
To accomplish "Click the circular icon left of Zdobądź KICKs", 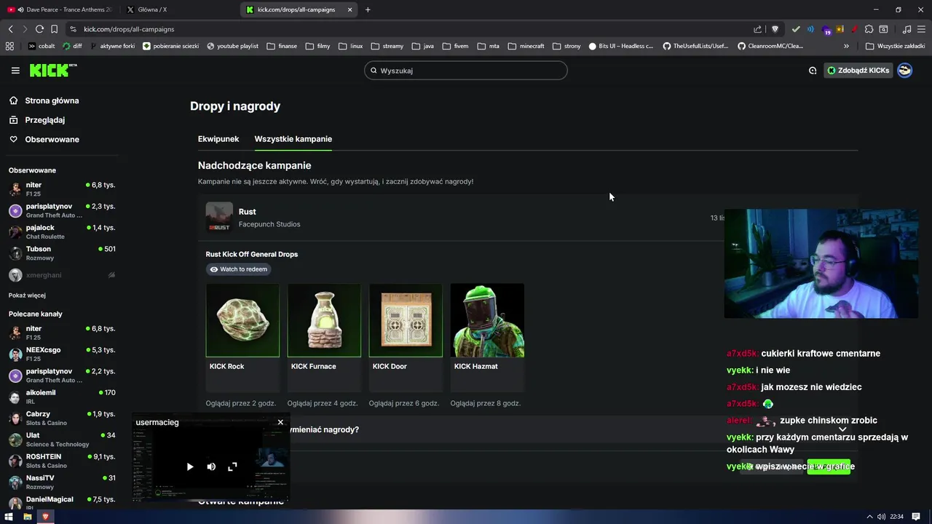I will tap(813, 71).
